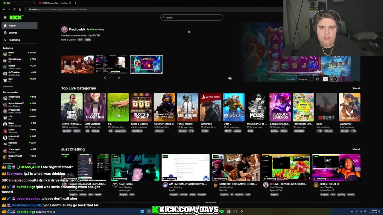The width and height of the screenshot is (383, 215).
Task: Open the Dota 2 category card
Action: [x=234, y=107]
